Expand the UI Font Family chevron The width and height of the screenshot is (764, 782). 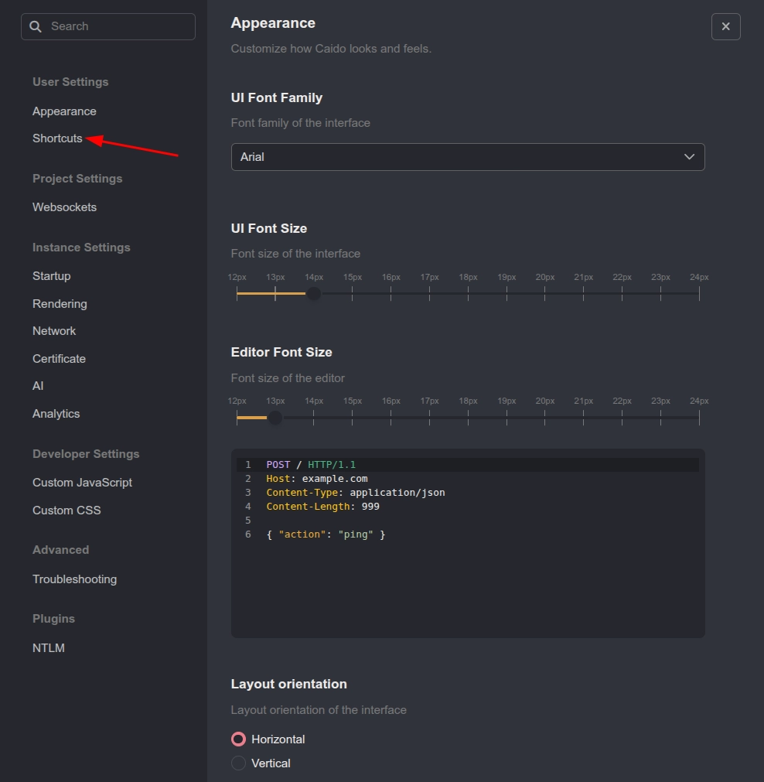tap(689, 156)
